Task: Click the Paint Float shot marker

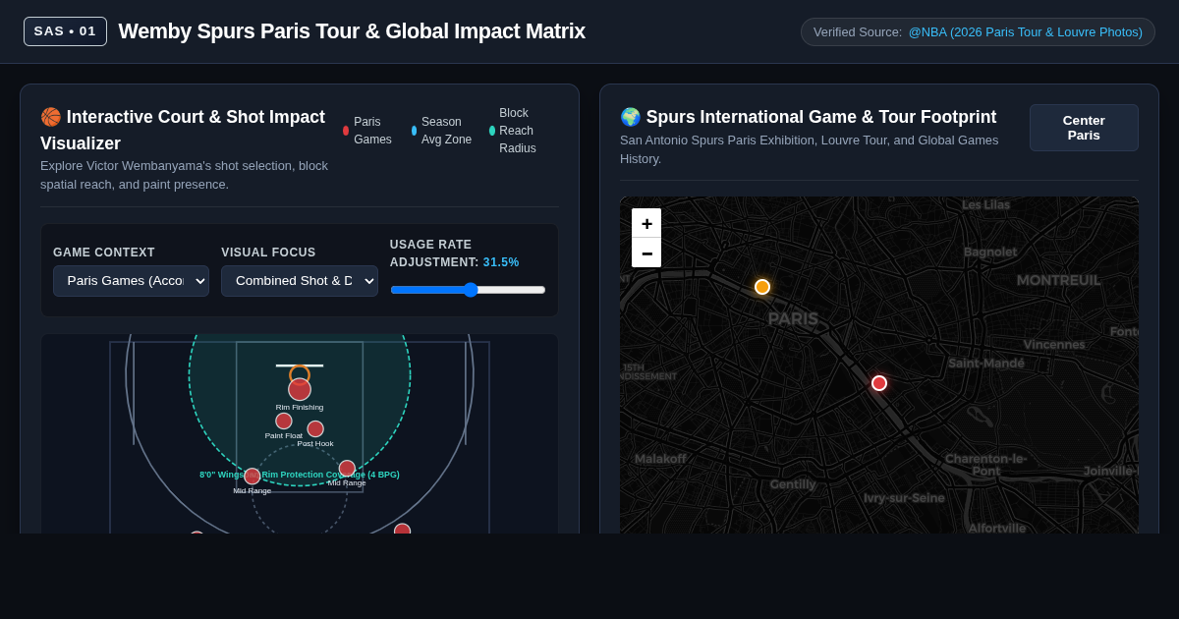Action: pyautogui.click(x=284, y=421)
